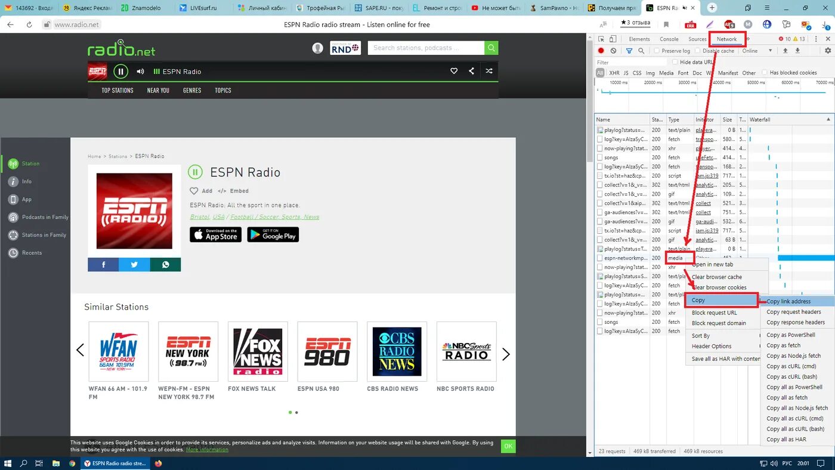Open Stations in Family sidebar item
835x470 pixels.
point(37,235)
